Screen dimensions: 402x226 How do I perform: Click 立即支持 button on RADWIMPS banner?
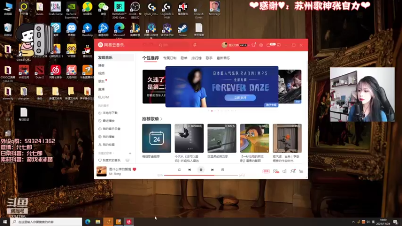pos(240,97)
